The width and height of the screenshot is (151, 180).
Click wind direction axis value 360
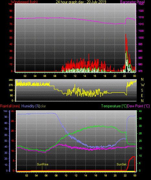11,80
